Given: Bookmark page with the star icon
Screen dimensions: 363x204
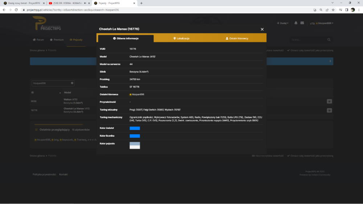Looking at the screenshot, I should 333,10.
